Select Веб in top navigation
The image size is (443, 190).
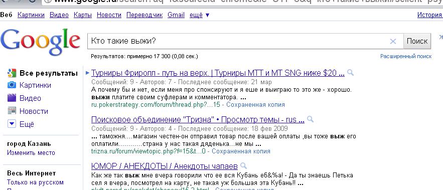coord(6,15)
